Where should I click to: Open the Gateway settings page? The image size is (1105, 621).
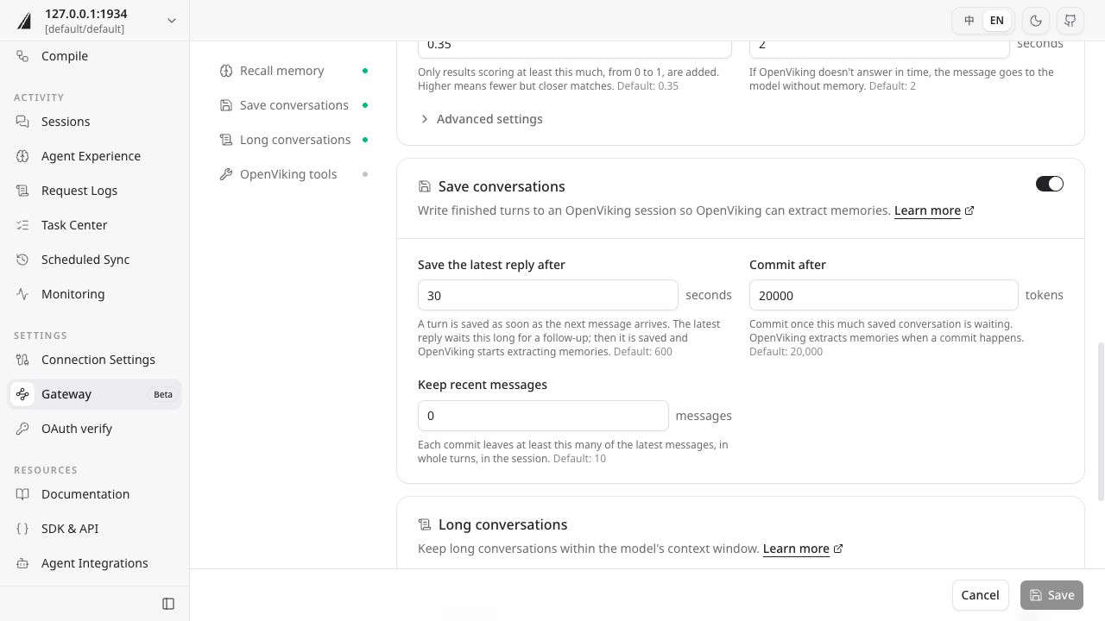95,394
